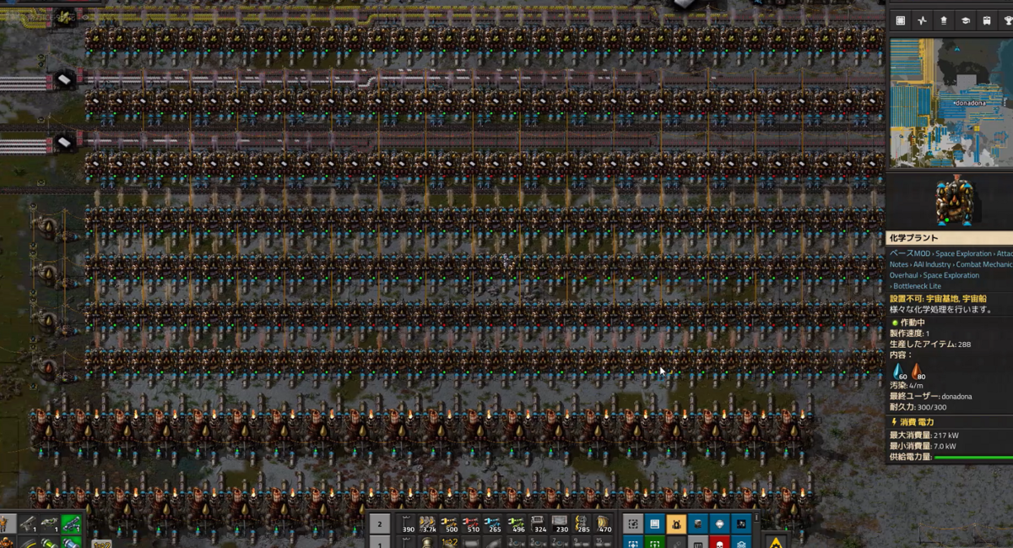Open the research graduation cap button
The height and width of the screenshot is (548, 1013).
pyautogui.click(x=966, y=20)
